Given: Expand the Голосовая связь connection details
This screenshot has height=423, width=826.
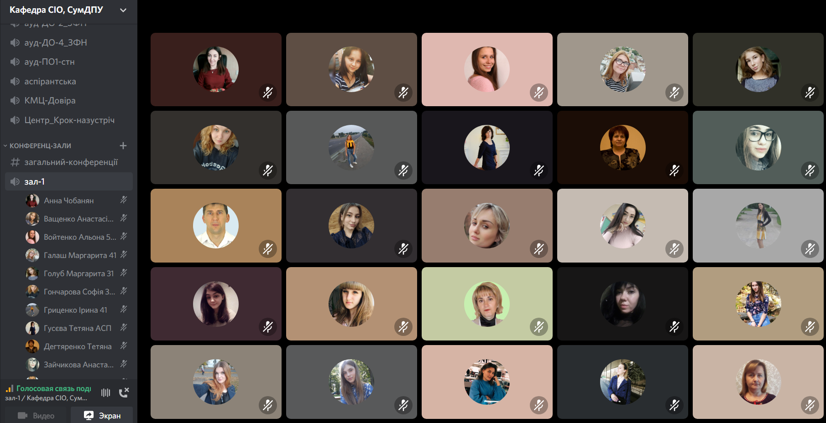Looking at the screenshot, I should [x=53, y=388].
